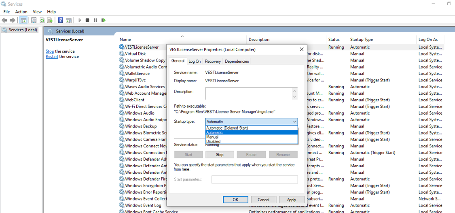Viewport: 455px width, 213px height.
Task: Click the Stop the service link
Action: point(50,51)
